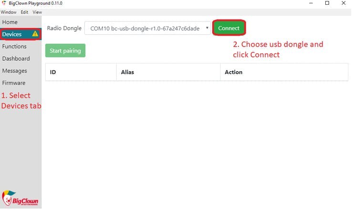Click the Action column header
Screen dimensions: 353x210
[x=233, y=72]
